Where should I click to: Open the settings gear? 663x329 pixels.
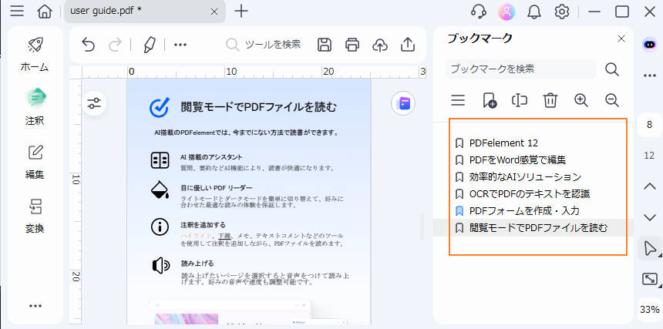click(x=562, y=12)
